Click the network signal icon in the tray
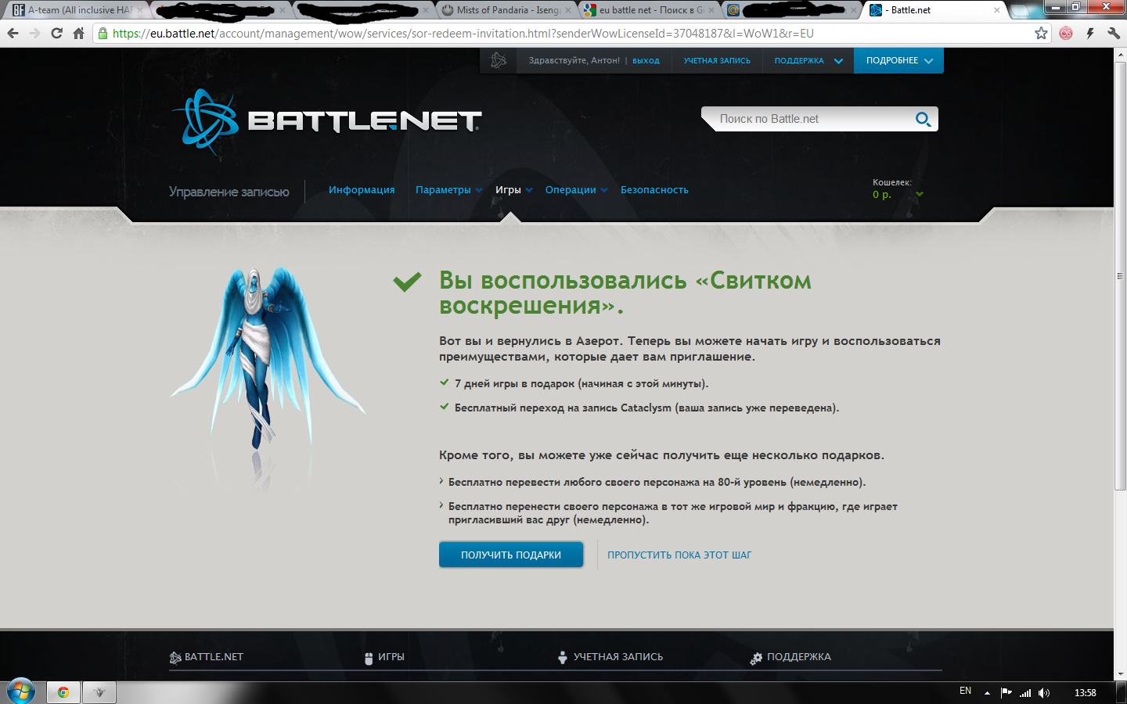 pyautogui.click(x=1025, y=692)
